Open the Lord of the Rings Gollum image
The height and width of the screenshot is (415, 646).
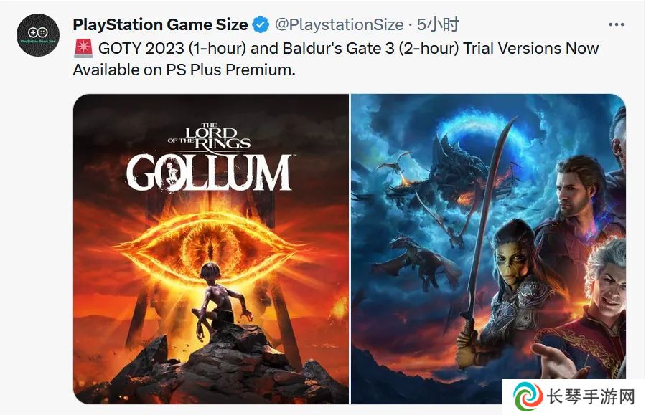[211, 249]
